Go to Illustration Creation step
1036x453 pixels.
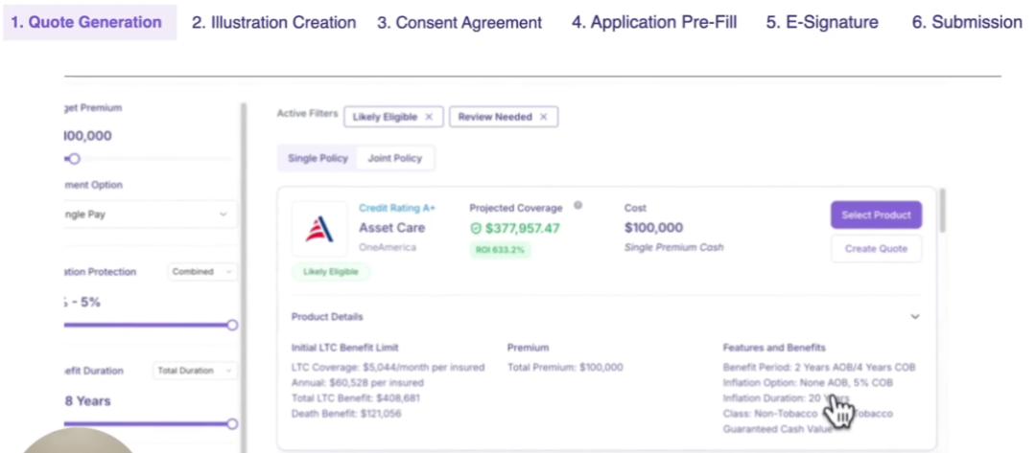(x=273, y=22)
